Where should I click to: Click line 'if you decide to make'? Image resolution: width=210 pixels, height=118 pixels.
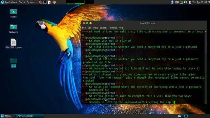click(142, 96)
